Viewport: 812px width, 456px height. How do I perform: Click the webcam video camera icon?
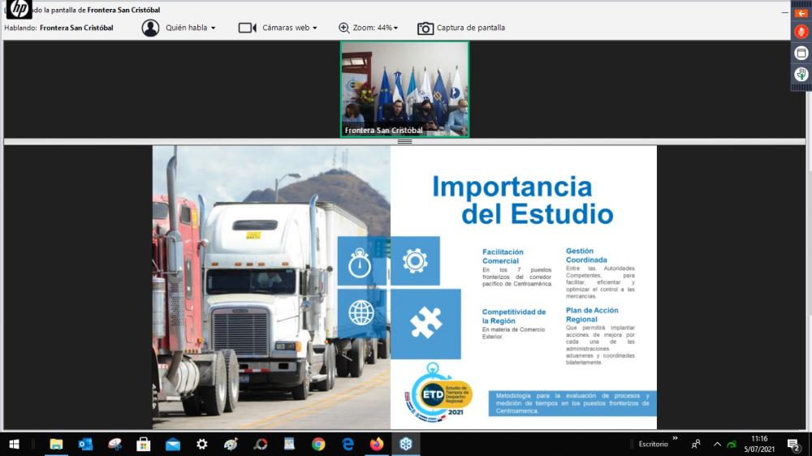247,28
